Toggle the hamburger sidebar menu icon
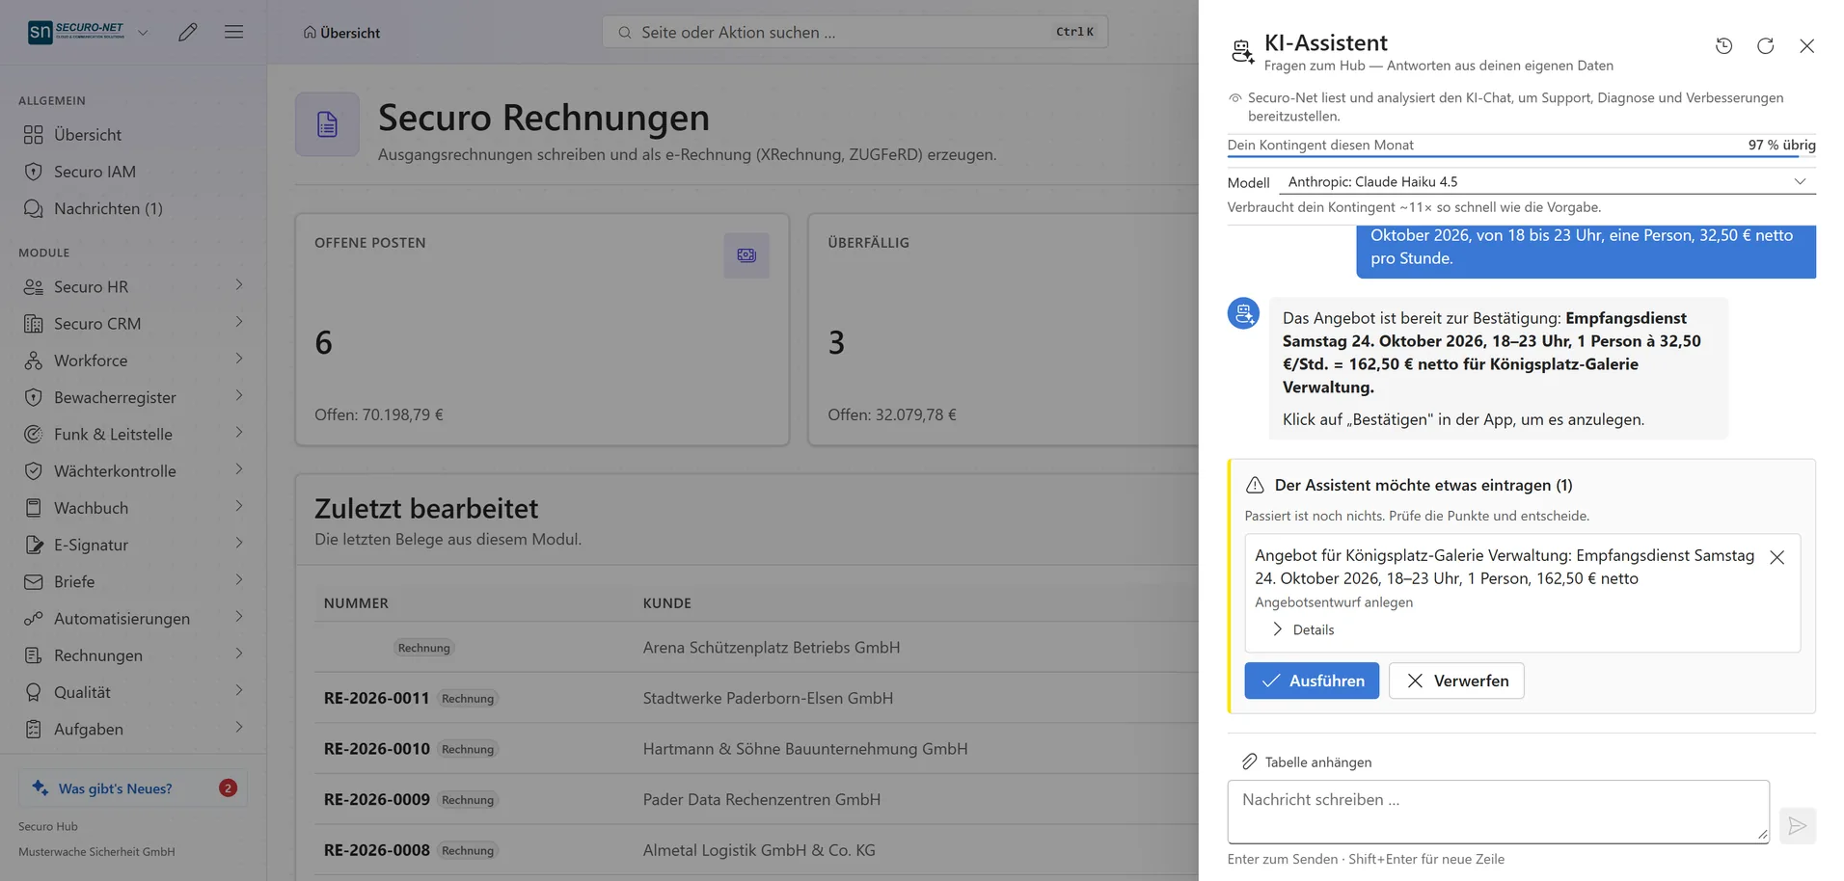1844x881 pixels. tap(233, 32)
